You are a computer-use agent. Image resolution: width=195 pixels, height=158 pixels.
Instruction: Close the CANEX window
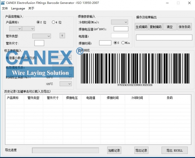pos(189,3)
